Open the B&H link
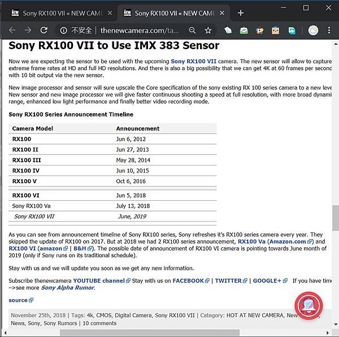This screenshot has height=337, width=339. coord(83,248)
